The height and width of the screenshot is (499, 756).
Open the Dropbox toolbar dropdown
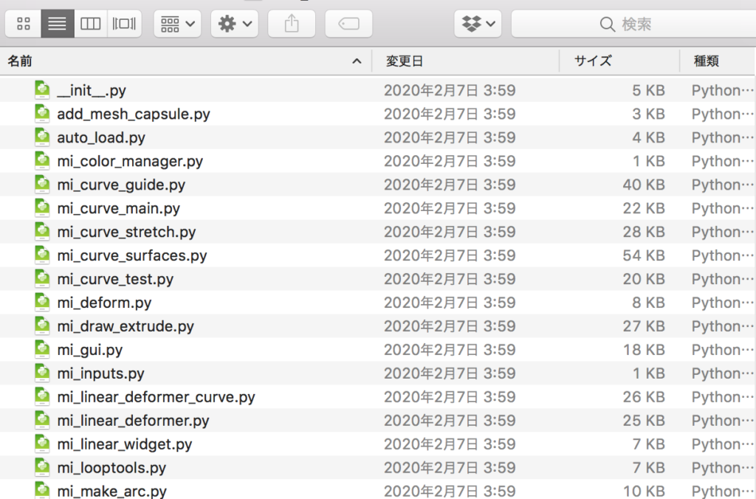tap(478, 24)
